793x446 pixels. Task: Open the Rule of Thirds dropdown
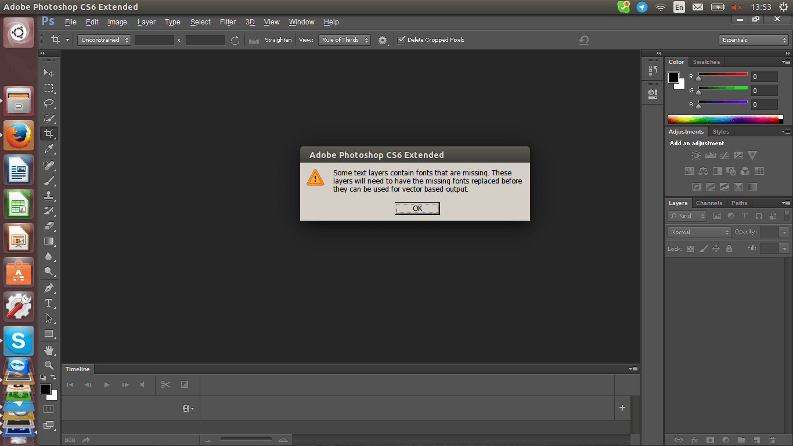point(344,40)
